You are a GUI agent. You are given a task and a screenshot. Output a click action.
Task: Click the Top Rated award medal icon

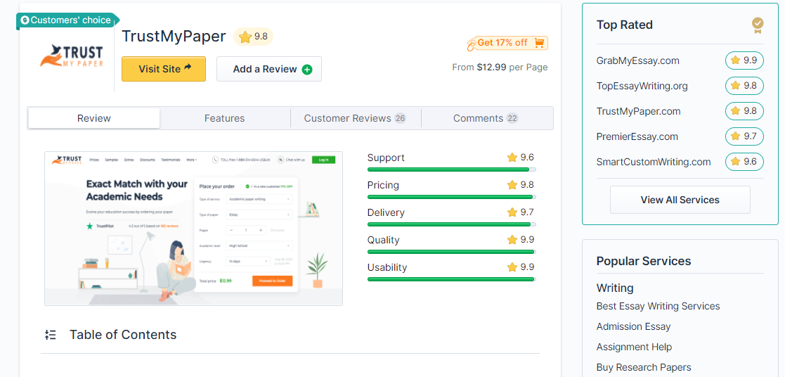pos(758,25)
